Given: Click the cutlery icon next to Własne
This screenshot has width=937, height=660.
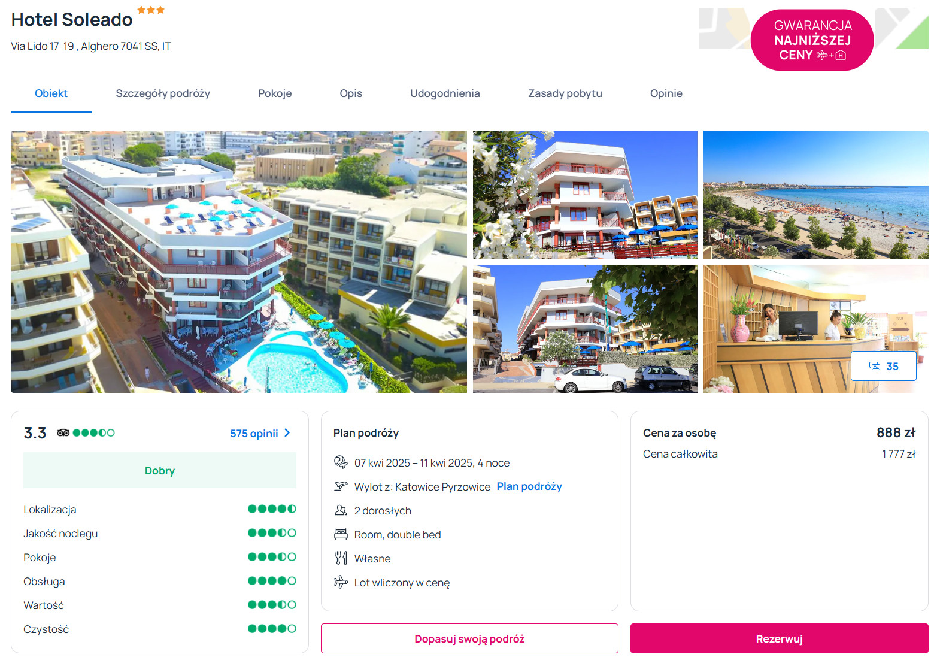Looking at the screenshot, I should pos(341,558).
